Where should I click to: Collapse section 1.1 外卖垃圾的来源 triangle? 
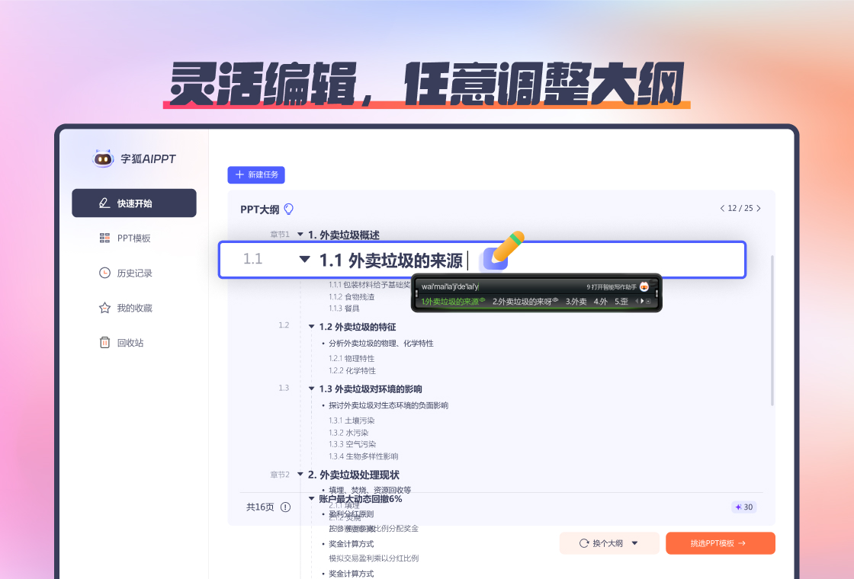click(x=304, y=259)
